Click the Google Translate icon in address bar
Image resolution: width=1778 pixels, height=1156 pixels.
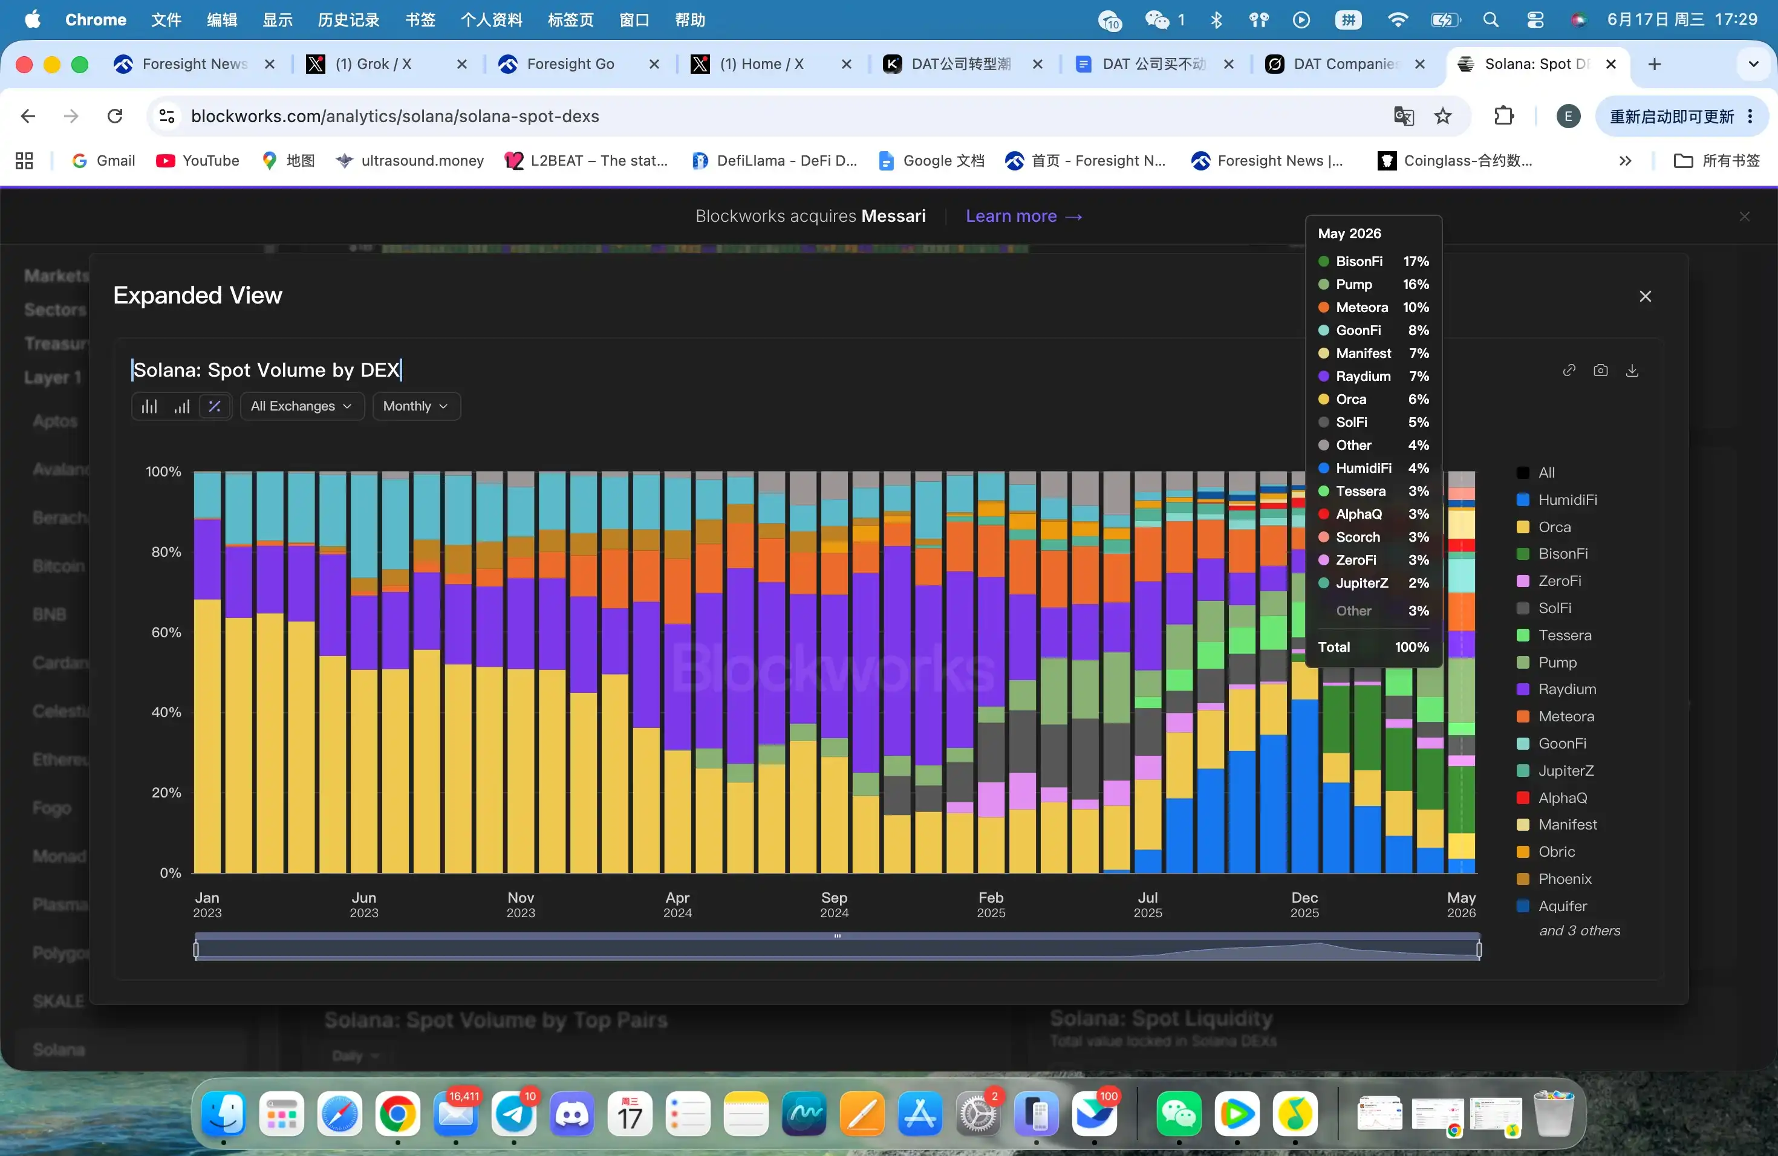coord(1404,115)
